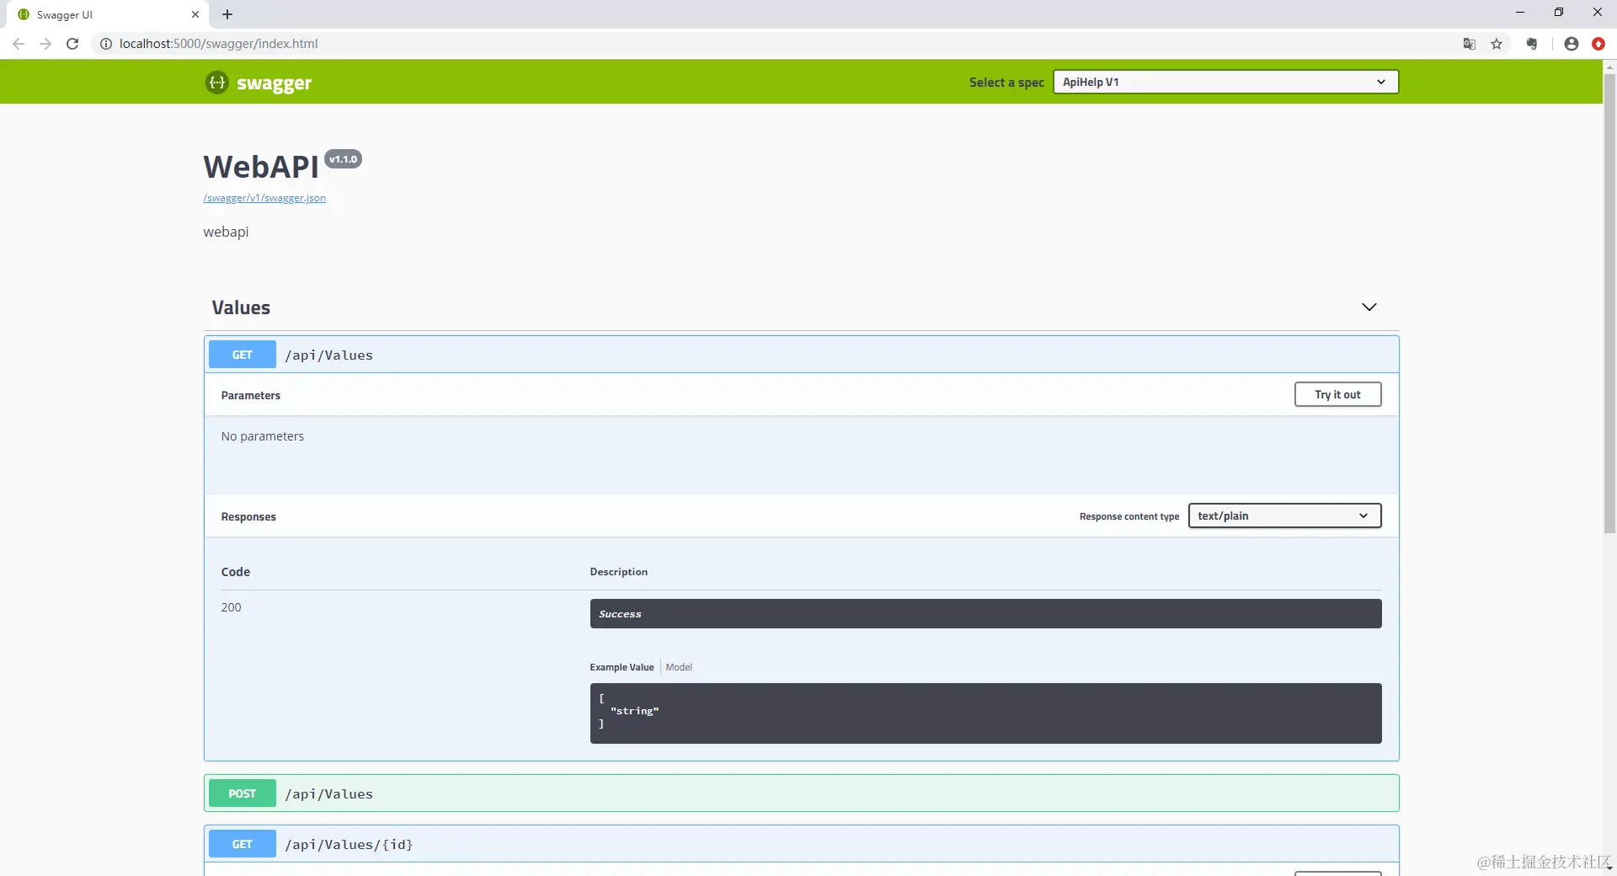Screen dimensions: 1617x876
Task: Open the Select a spec dropdown
Action: point(1225,82)
